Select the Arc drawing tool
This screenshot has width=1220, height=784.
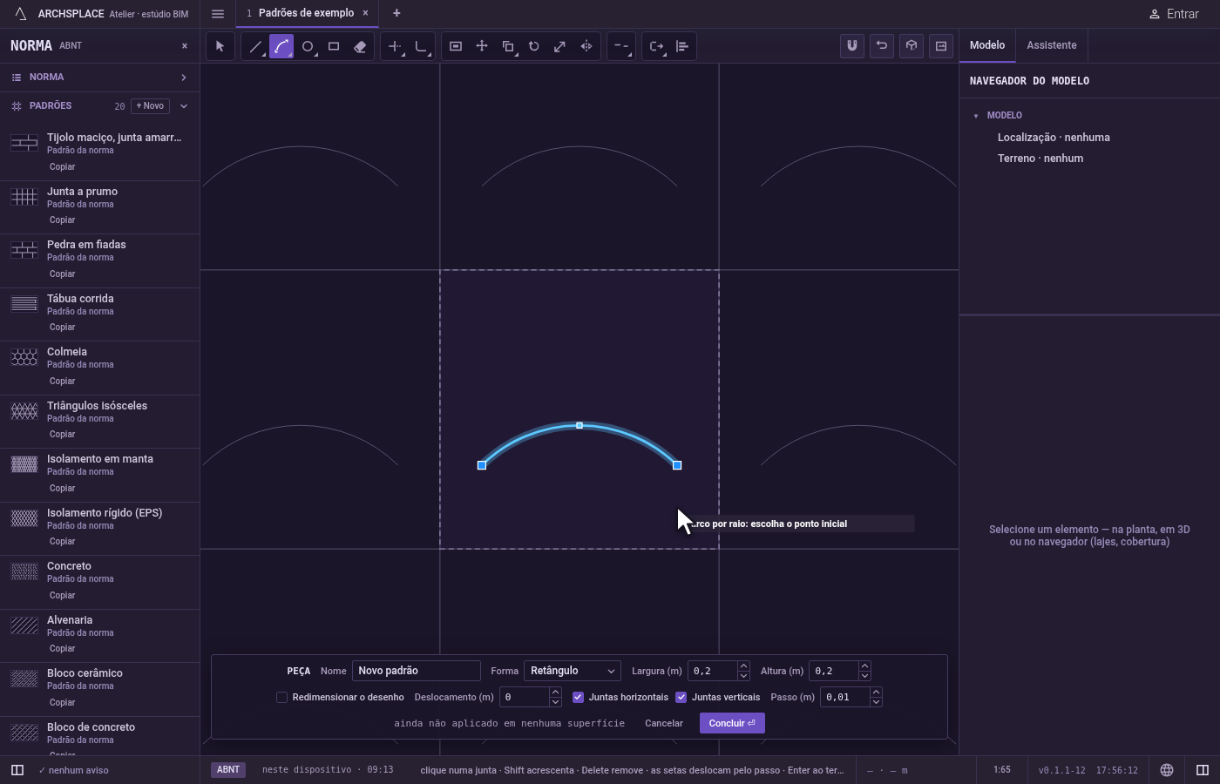click(x=281, y=46)
